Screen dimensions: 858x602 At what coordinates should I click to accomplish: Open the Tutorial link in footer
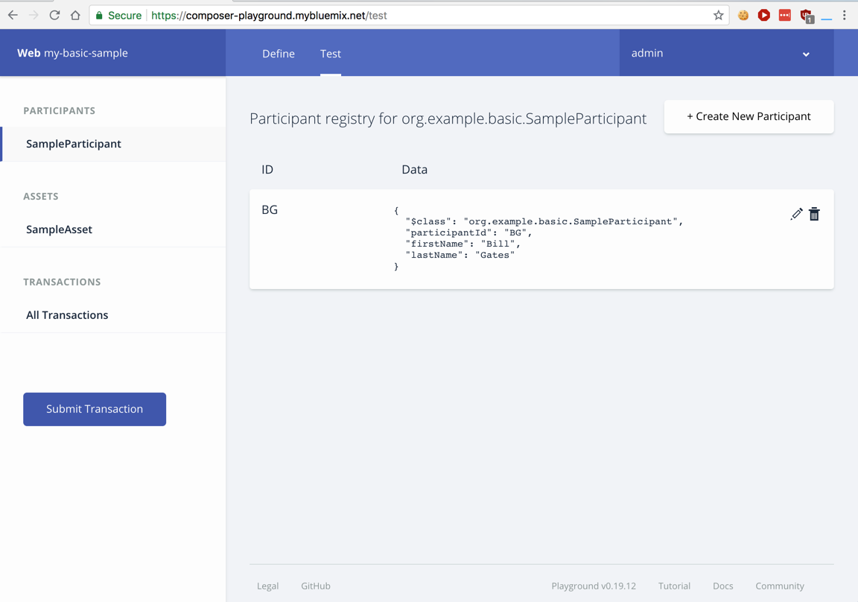pyautogui.click(x=674, y=586)
